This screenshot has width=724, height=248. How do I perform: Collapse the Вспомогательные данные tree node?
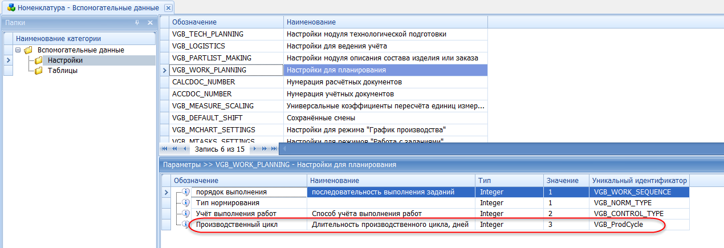point(18,50)
